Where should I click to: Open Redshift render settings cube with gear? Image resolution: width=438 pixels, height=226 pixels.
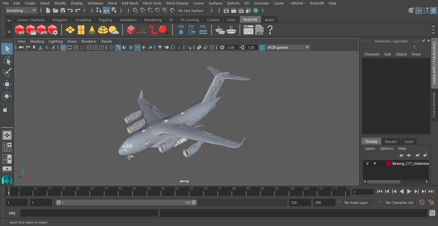coord(53,30)
